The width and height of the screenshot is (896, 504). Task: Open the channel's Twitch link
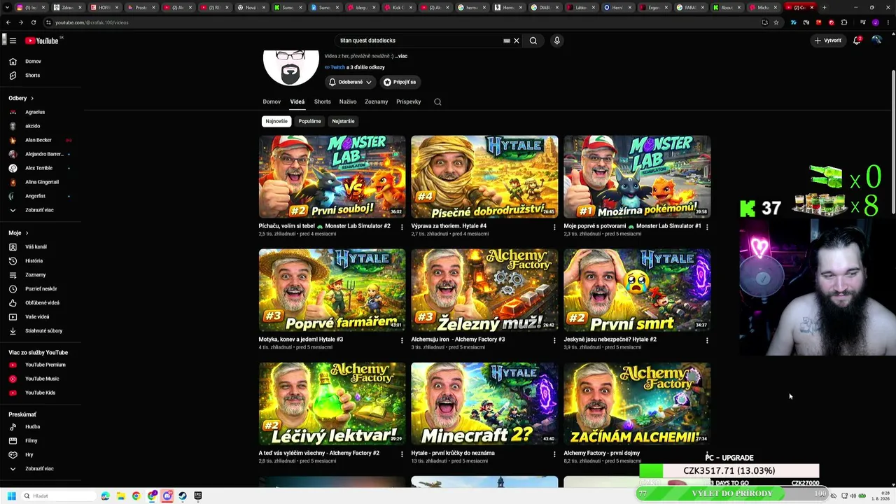click(x=337, y=67)
